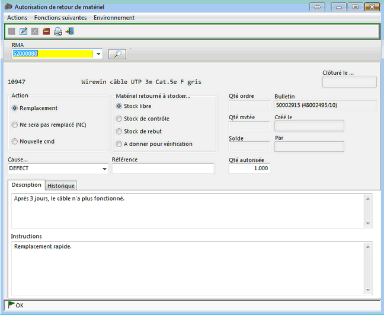Click the grey square icon in toolbar
Viewport: 384px width, 315px height.
tap(12, 31)
